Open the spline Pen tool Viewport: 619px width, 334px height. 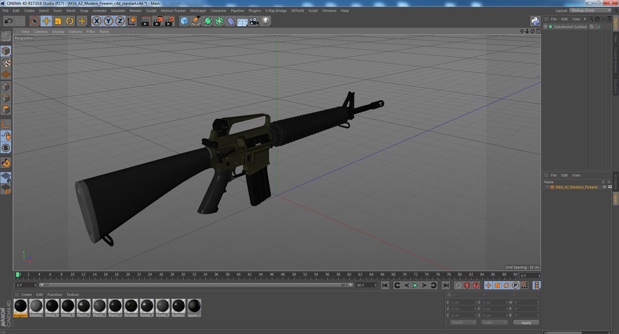[196, 21]
